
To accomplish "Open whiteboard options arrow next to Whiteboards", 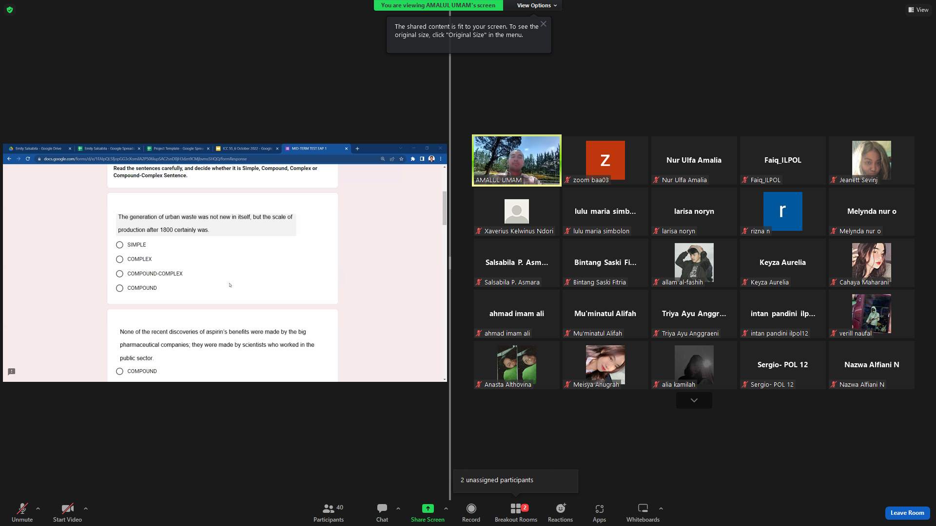I will click(x=661, y=508).
